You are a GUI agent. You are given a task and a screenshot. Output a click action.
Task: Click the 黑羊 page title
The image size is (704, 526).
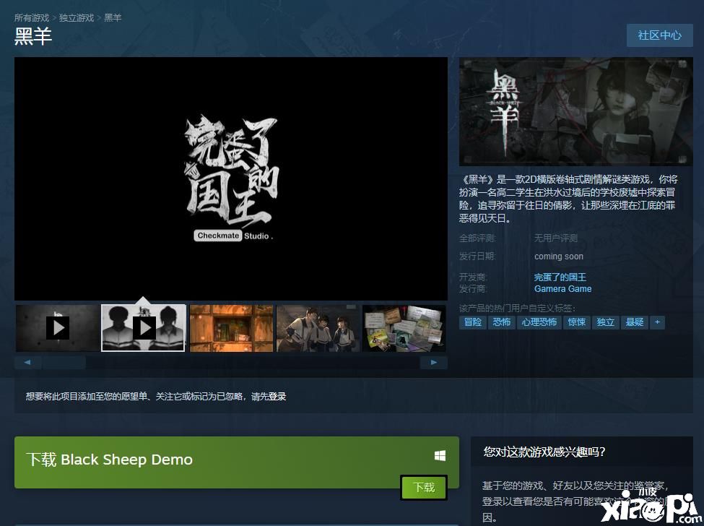pyautogui.click(x=33, y=36)
